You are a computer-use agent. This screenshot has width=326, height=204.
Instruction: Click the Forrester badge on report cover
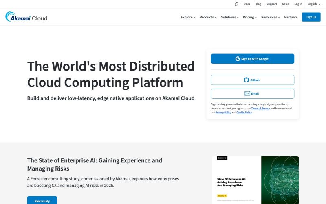click(x=222, y=158)
